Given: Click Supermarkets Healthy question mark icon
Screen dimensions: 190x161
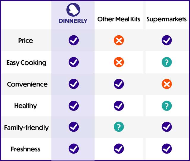Looking at the screenshot, I should point(167,106).
